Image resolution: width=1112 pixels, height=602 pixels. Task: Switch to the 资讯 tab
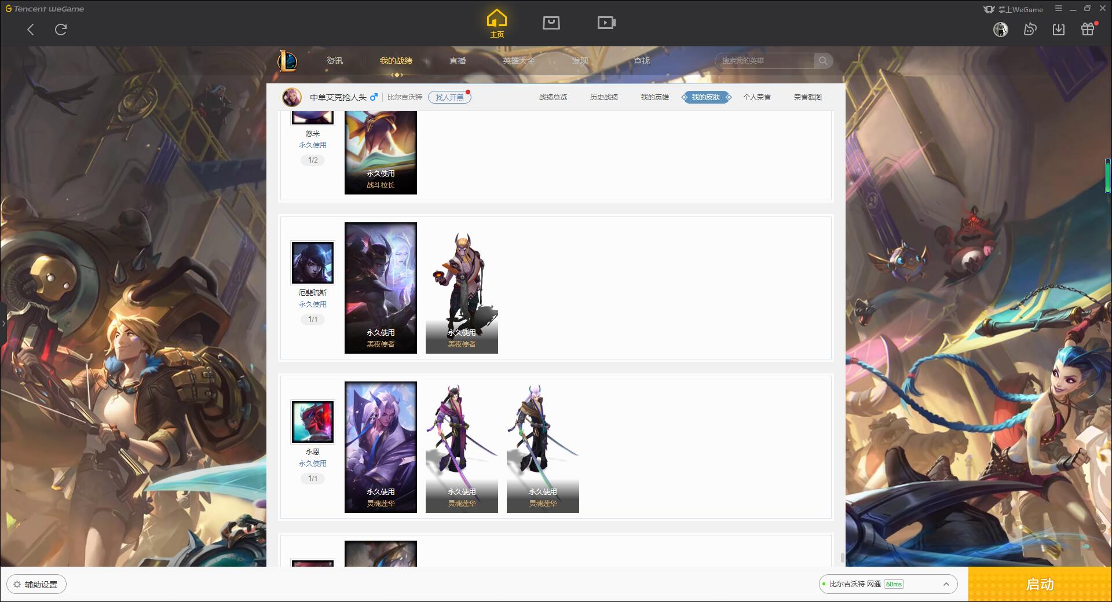(335, 61)
